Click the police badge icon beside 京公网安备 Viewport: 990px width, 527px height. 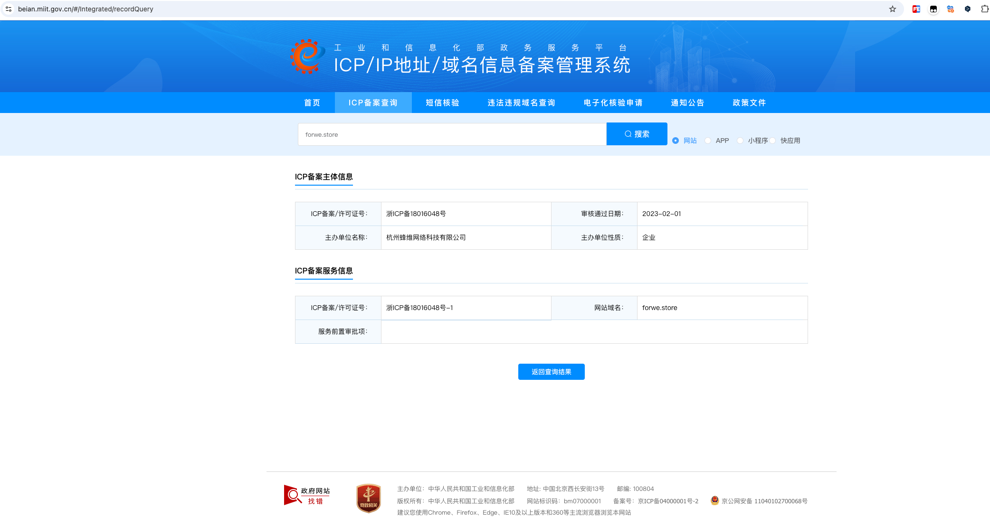click(714, 500)
